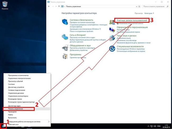The height and width of the screenshot is (129, 172).
Task: Select Управление электропитанием from the menu
Action: [19, 78]
